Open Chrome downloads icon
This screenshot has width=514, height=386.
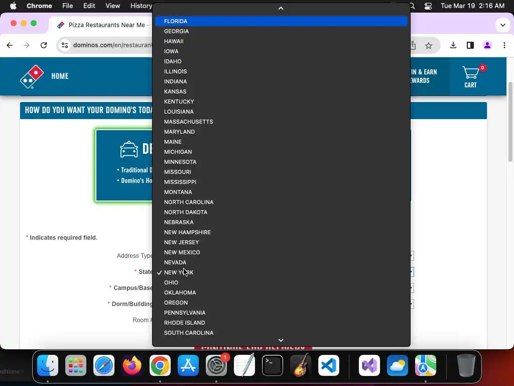pos(453,45)
